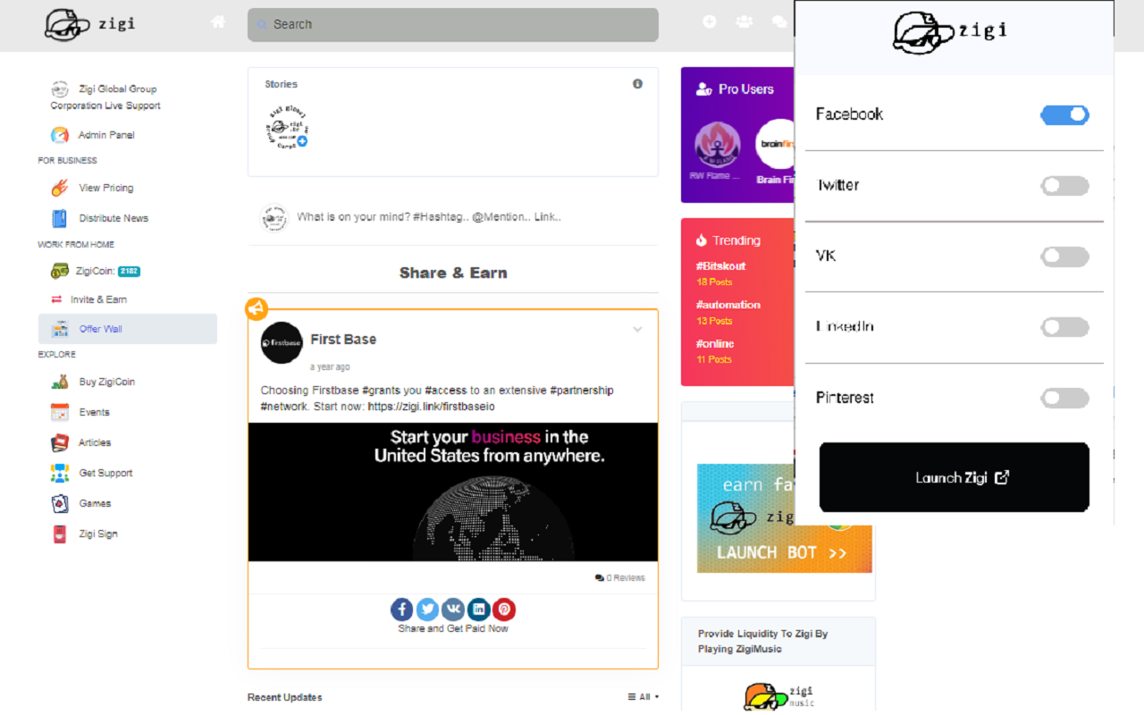Open the #Bitskout trending hashtag
The image size is (1144, 715).
point(720,265)
